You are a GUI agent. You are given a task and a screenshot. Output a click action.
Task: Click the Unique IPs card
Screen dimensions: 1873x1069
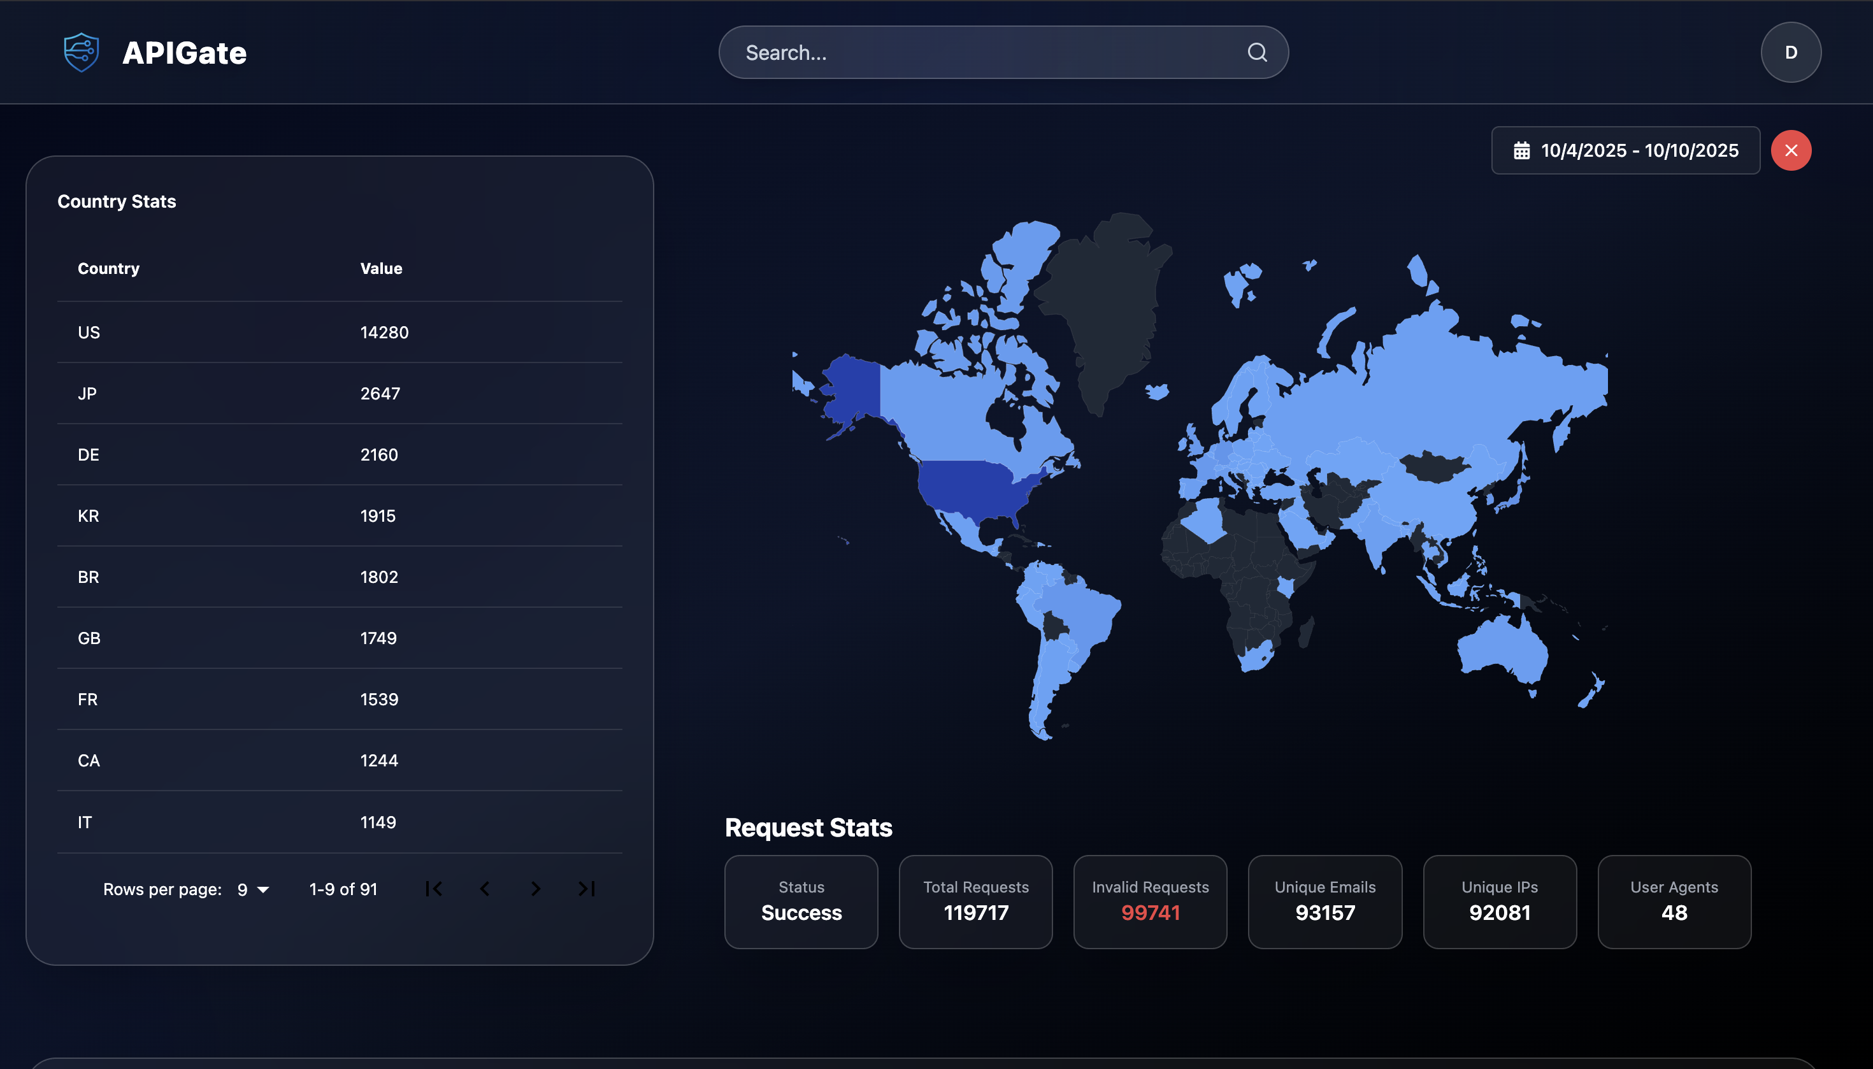coord(1499,901)
